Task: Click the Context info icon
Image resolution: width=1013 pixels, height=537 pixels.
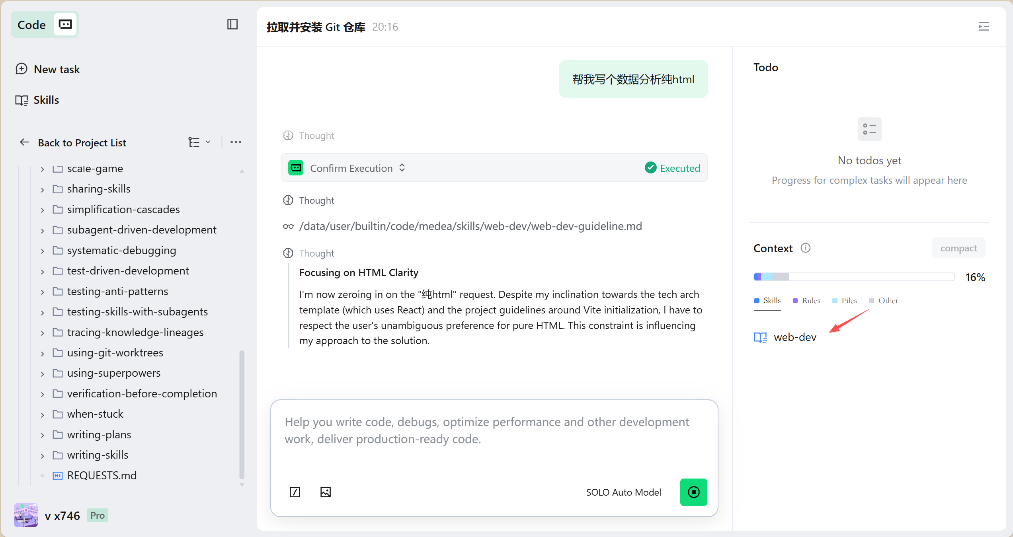Action: coord(806,248)
